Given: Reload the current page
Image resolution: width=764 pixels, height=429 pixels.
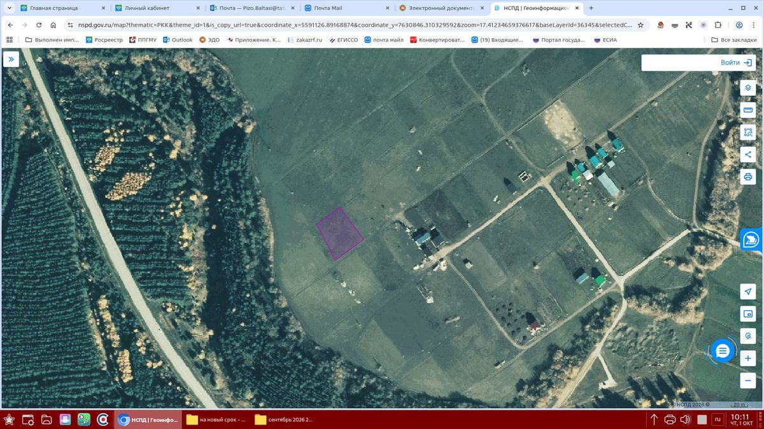Looking at the screenshot, I should (39, 25).
